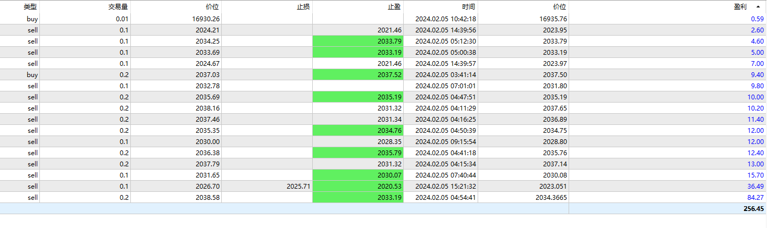
Task: Click the profit value 4.60
Action: 757,41
